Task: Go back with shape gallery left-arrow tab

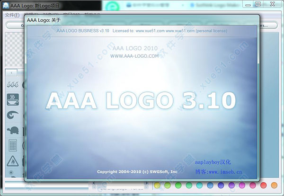Action: pos(11,73)
